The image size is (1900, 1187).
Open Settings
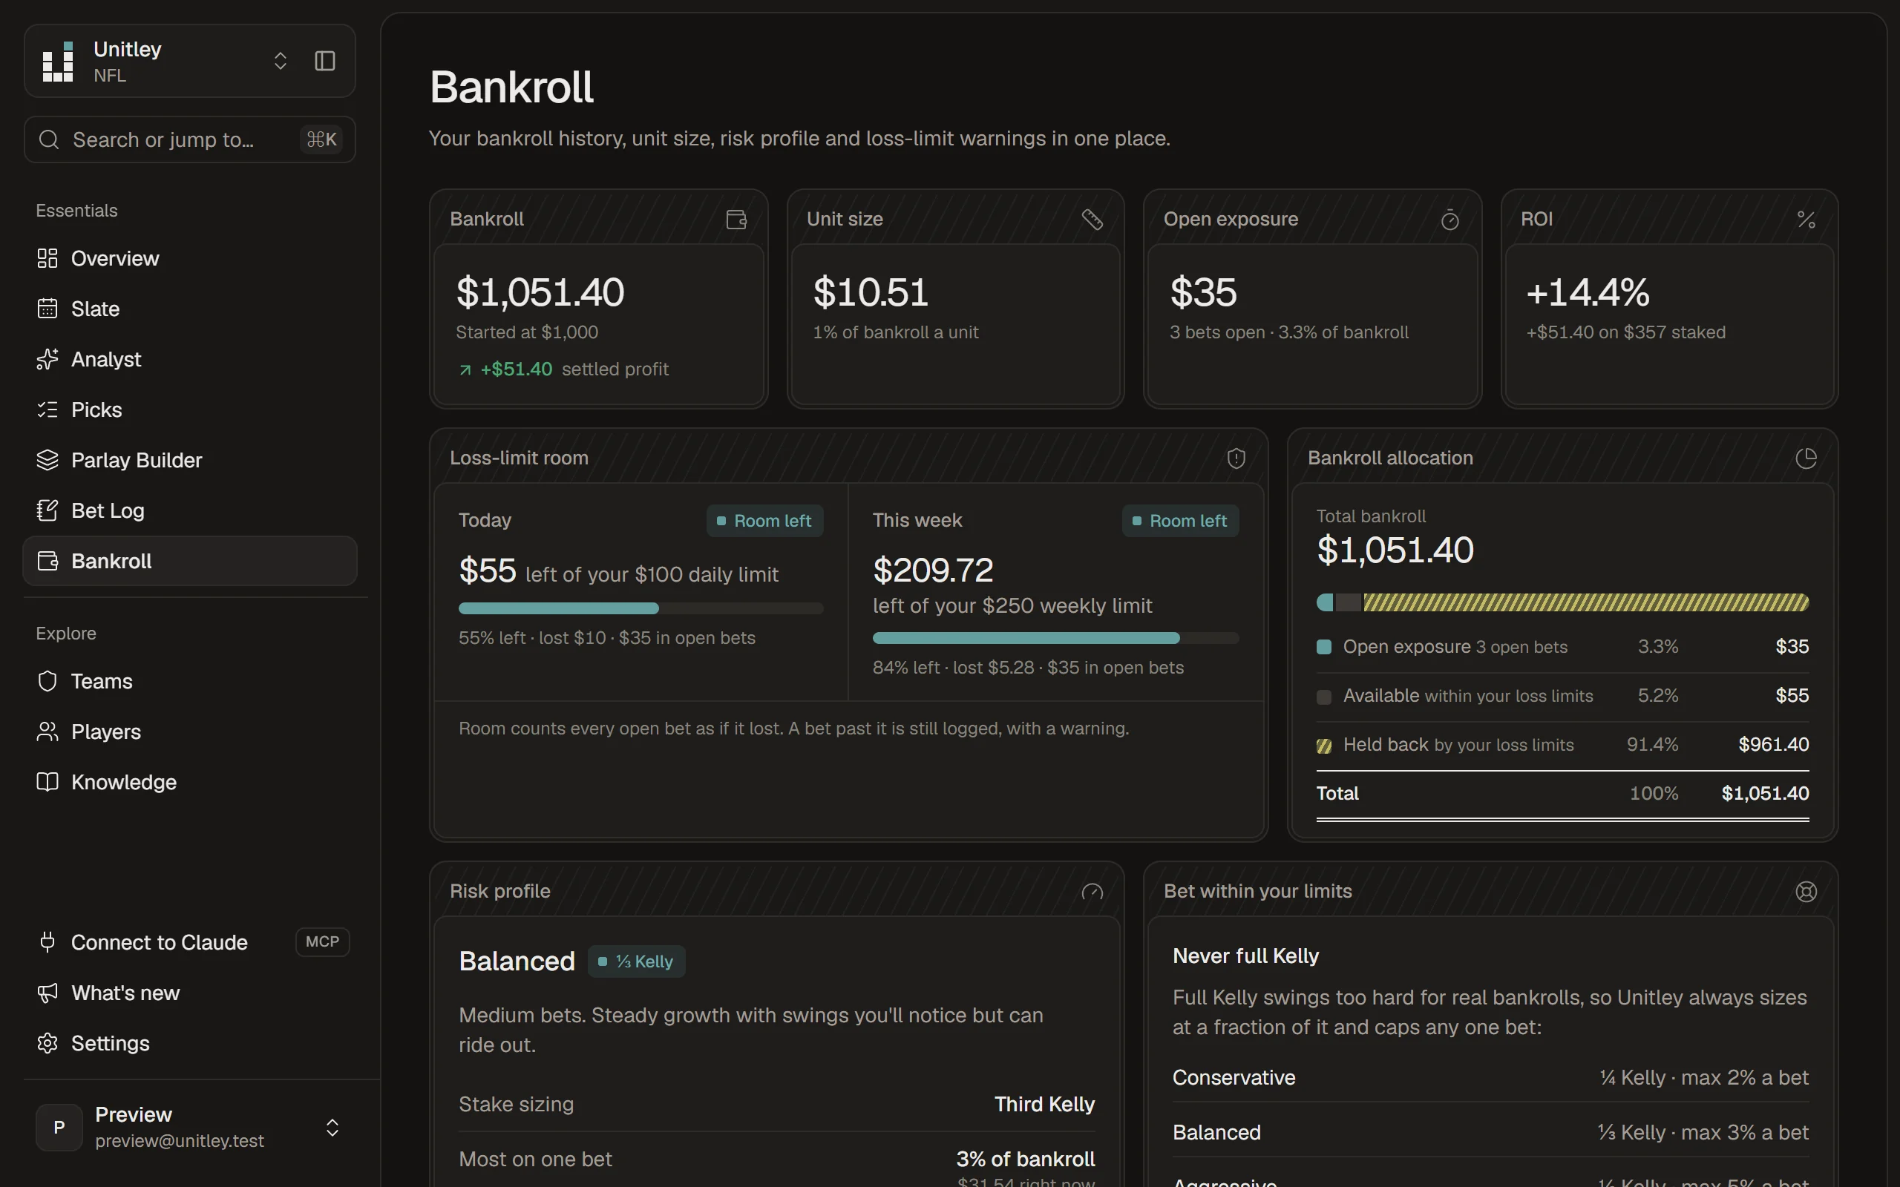click(x=190, y=1043)
